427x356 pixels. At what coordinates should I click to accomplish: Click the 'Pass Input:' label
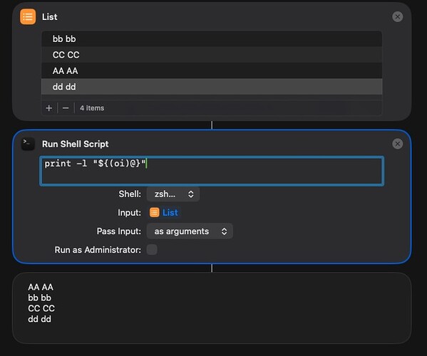(119, 231)
